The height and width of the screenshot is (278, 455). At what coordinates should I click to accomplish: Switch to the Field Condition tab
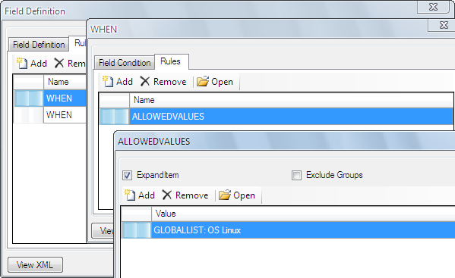tap(125, 63)
